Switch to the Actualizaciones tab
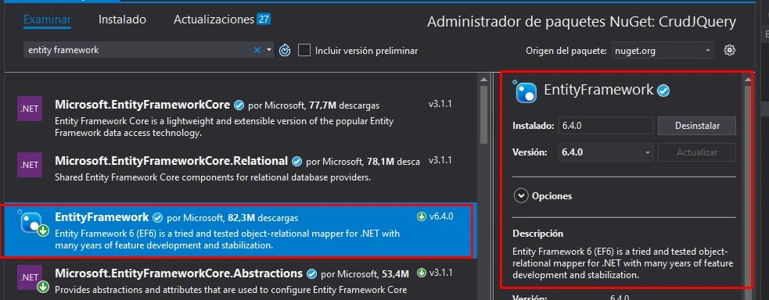 [x=214, y=20]
